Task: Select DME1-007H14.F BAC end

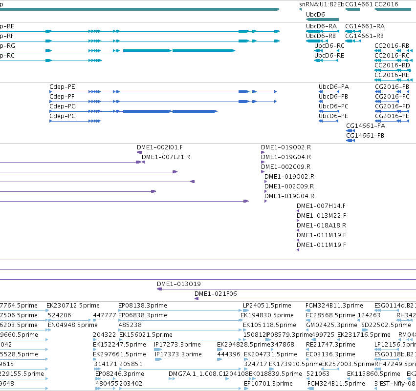Action: [x=298, y=211]
